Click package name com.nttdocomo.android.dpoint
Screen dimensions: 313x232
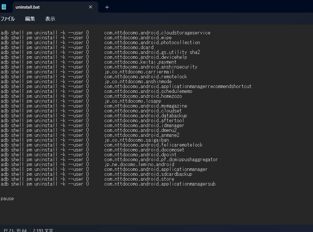click(140, 155)
